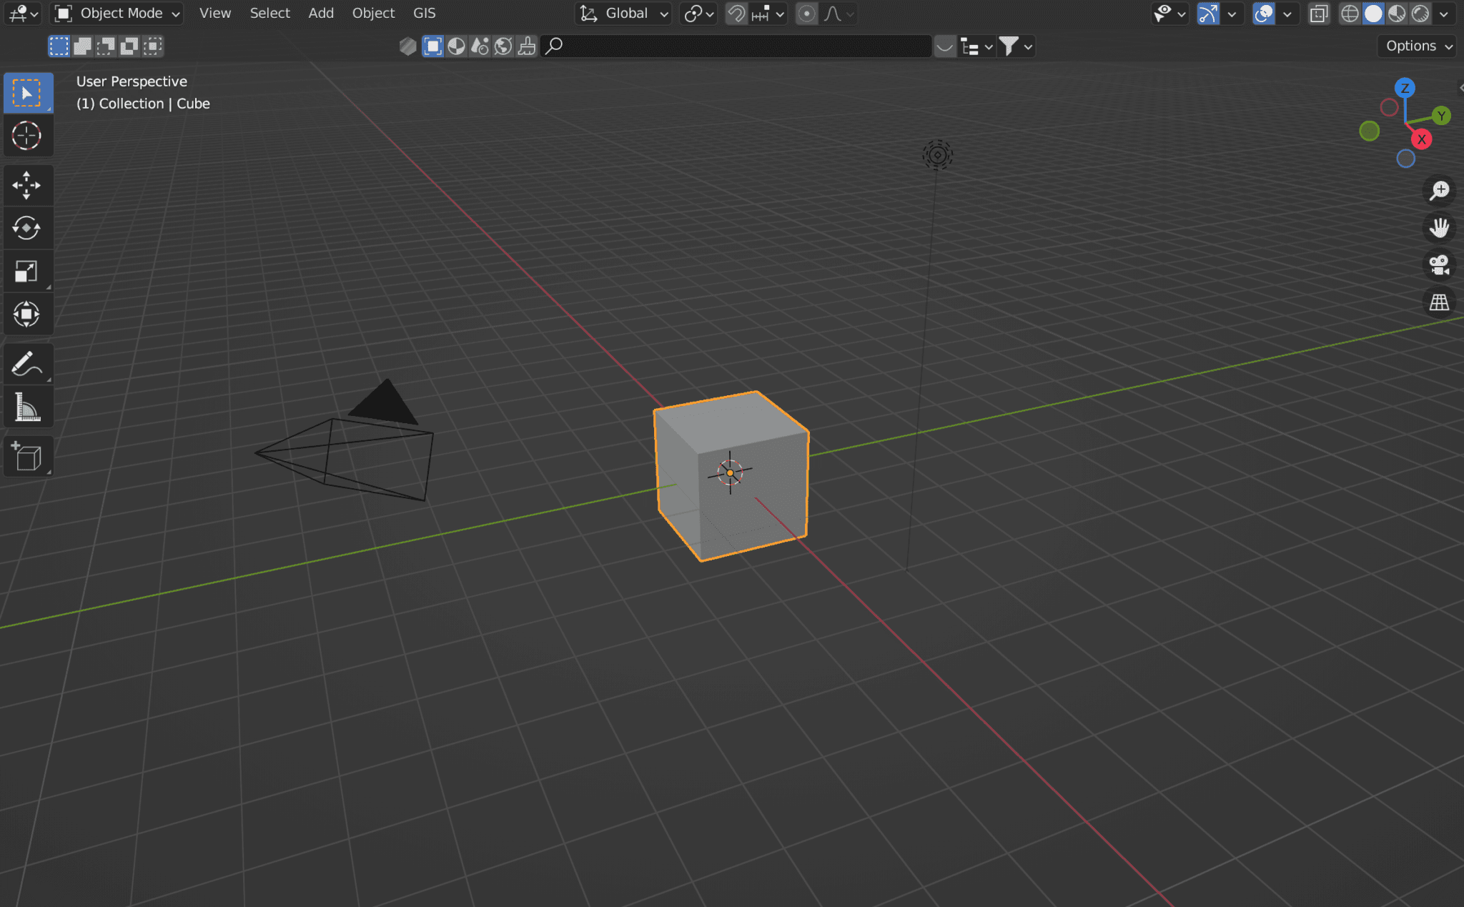Open the GIS menu
The width and height of the screenshot is (1464, 907).
424,13
